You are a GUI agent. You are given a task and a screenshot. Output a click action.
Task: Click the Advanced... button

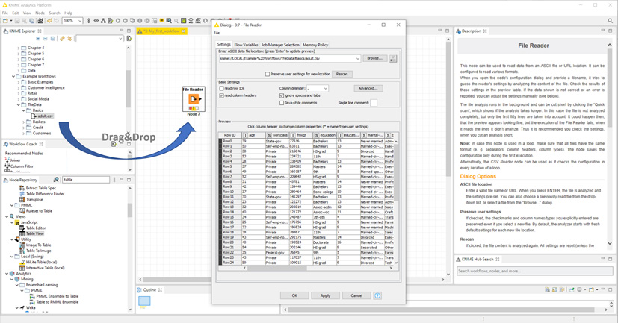point(368,89)
